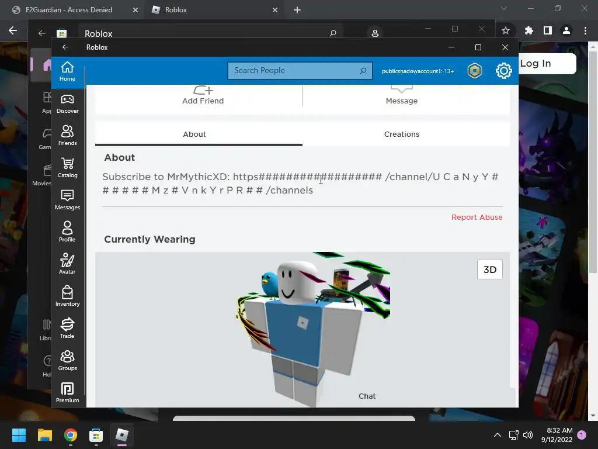598x449 pixels.
Task: Switch avatar view to 3D
Action: 490,270
